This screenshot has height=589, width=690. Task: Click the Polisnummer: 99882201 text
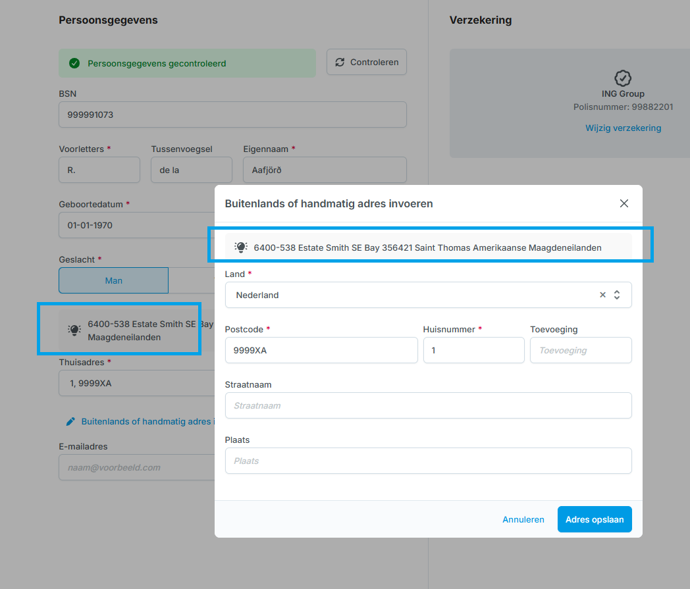[623, 107]
